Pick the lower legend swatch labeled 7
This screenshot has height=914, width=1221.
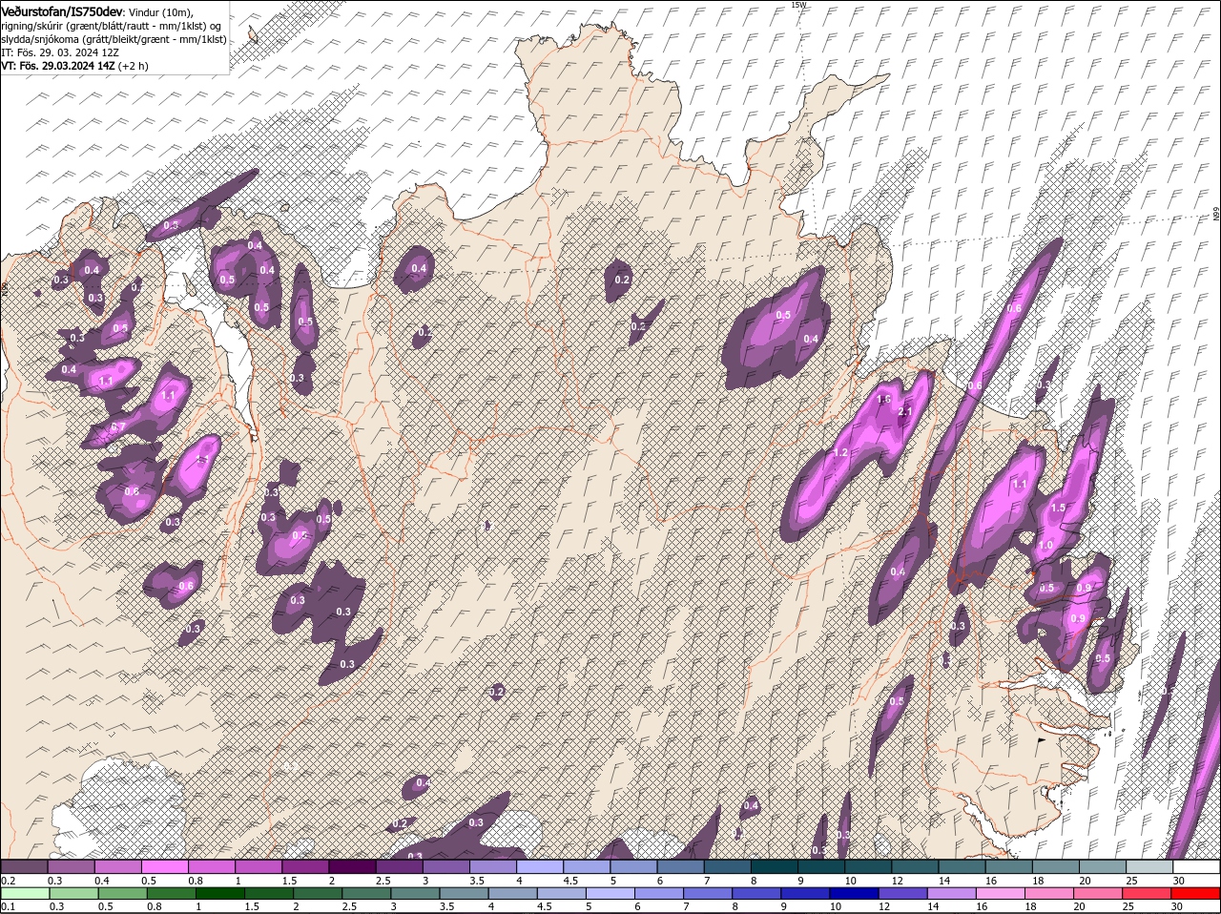pos(708,894)
